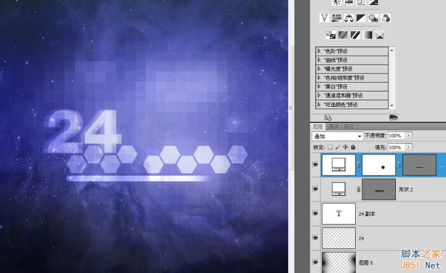Image resolution: width=446 pixels, height=273 pixels.
Task: Select the layer named 24 副本
Action: click(x=367, y=214)
